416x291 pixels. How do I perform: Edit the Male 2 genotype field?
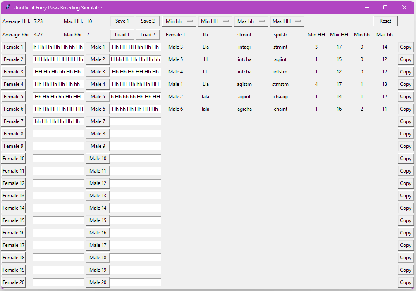(136, 59)
